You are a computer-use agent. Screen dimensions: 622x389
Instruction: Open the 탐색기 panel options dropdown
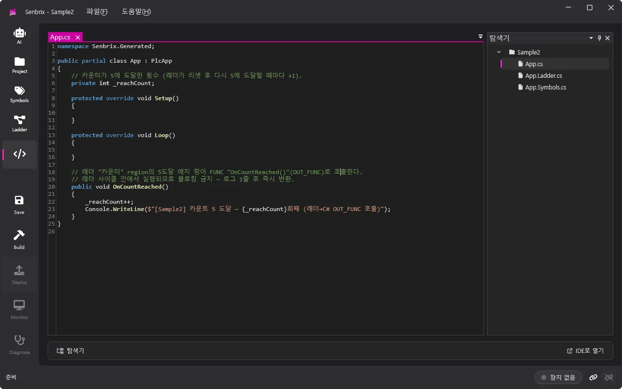591,38
